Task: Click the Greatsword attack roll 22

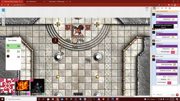Action: [173, 49]
